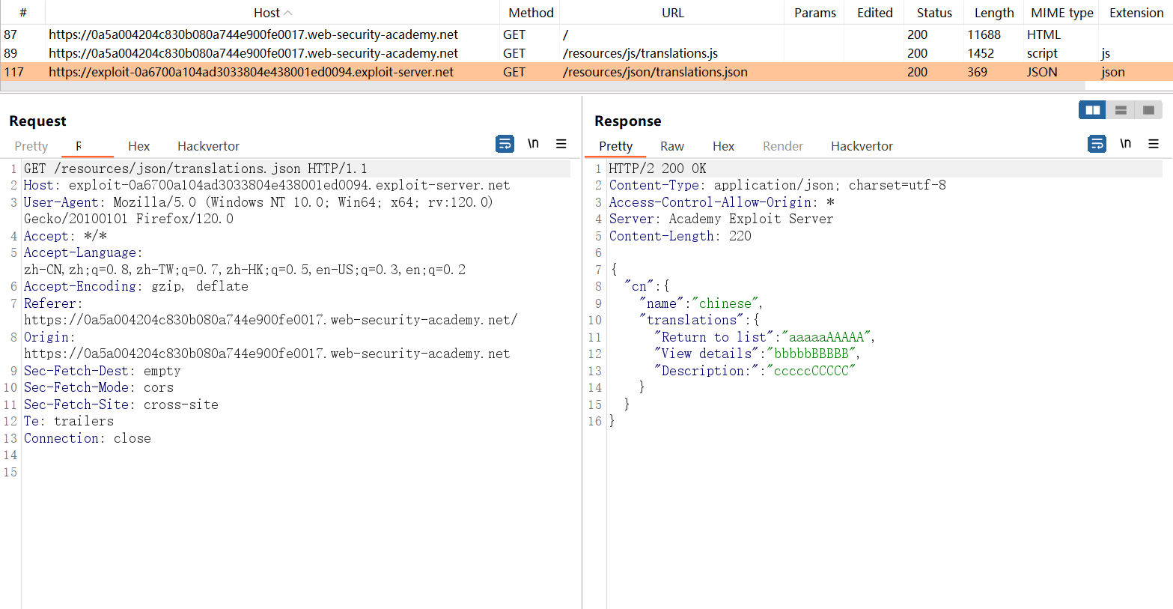The image size is (1173, 609).
Task: Show non-printable characters in Request panel
Action: (533, 143)
